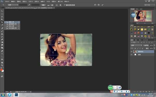Screen dimensions: 156x97
Task: Open the crop ratio preset dropdown
Action: pyautogui.click(x=13, y=5)
